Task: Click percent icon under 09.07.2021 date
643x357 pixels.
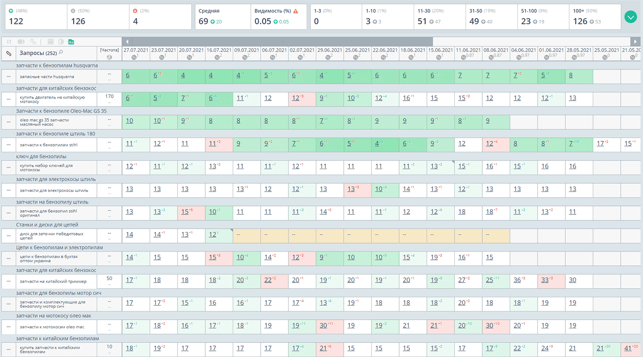Action: tap(245, 57)
